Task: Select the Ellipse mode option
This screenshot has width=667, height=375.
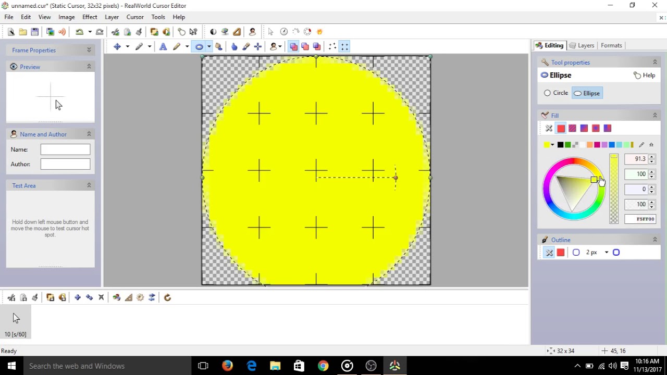Action: point(587,93)
